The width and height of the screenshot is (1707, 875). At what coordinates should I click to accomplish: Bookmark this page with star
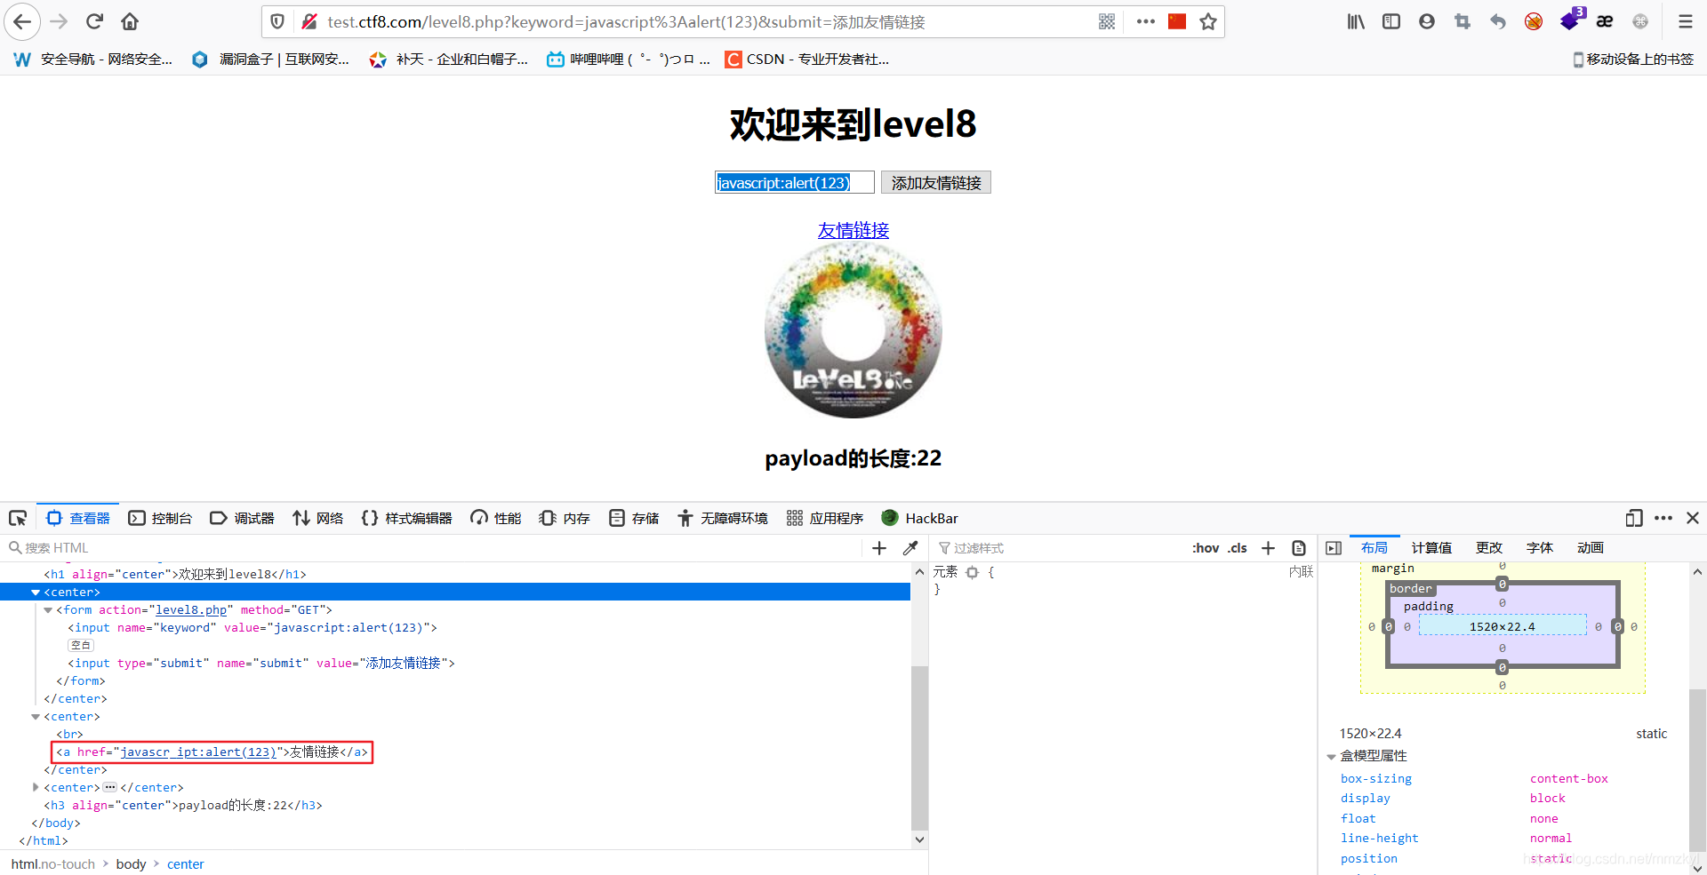pos(1208,21)
